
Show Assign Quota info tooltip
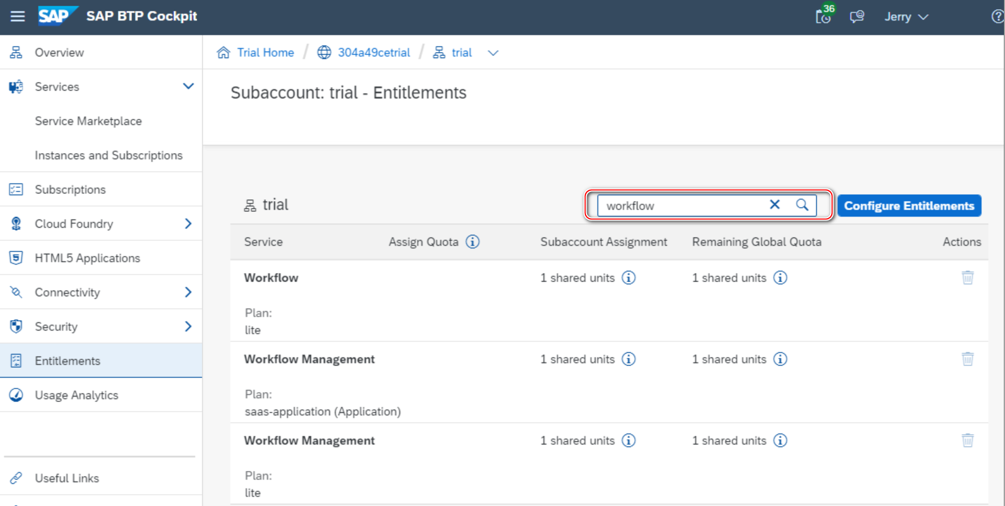tap(472, 242)
